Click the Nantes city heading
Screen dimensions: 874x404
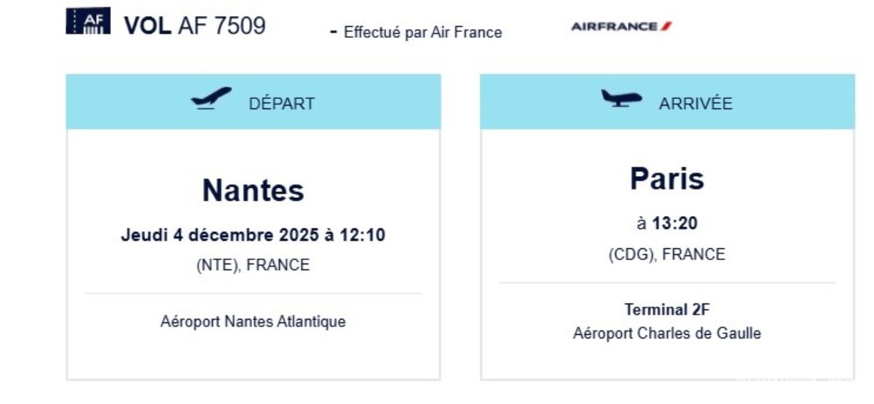[x=253, y=190]
